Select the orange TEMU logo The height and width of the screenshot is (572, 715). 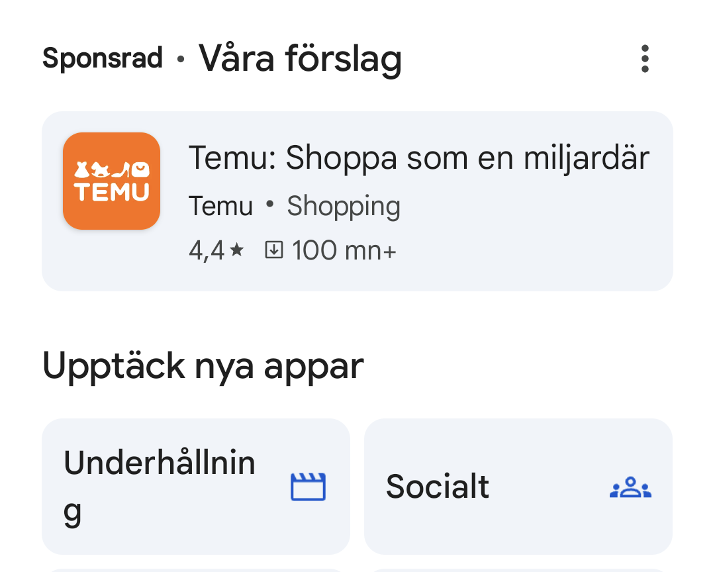click(111, 181)
